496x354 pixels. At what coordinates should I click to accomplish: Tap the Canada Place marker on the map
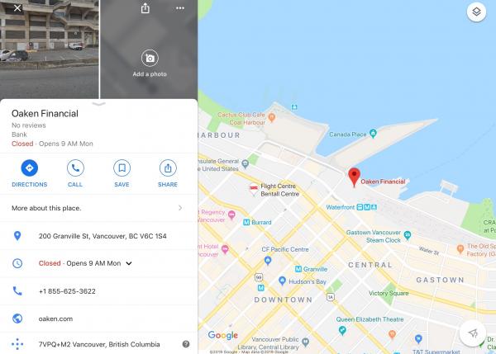[374, 134]
